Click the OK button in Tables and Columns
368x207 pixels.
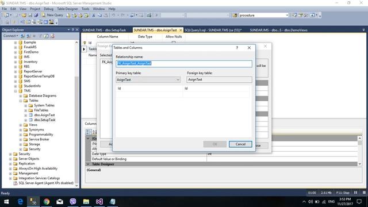point(214,144)
